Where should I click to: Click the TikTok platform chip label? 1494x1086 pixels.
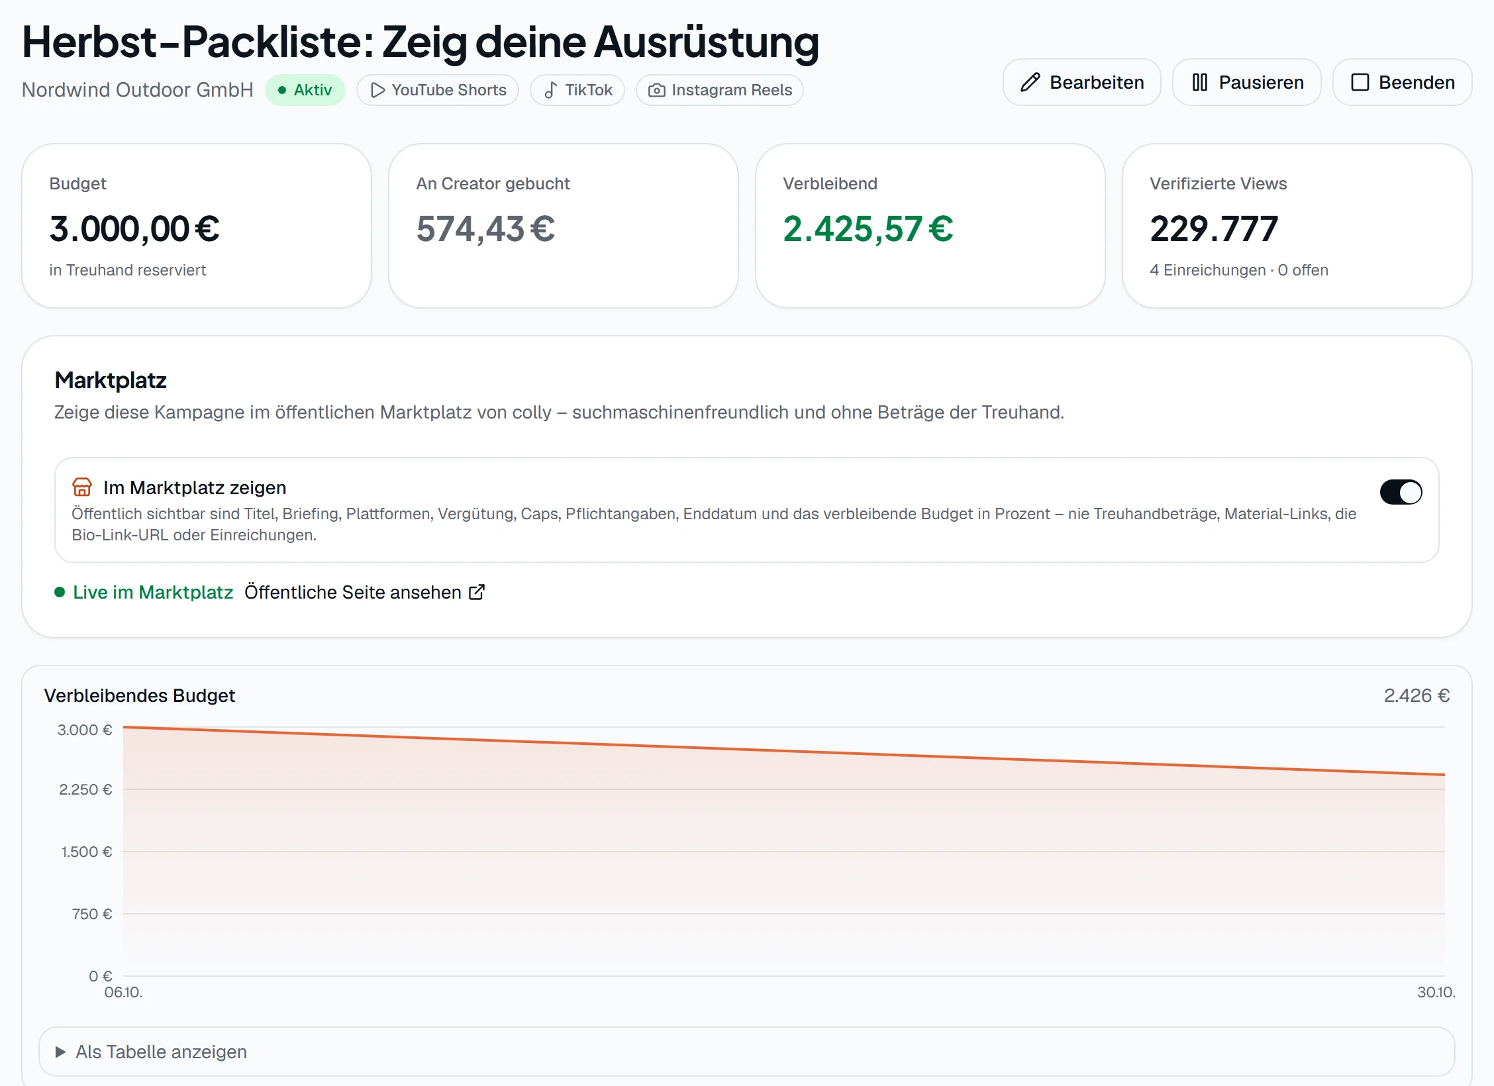coord(589,90)
